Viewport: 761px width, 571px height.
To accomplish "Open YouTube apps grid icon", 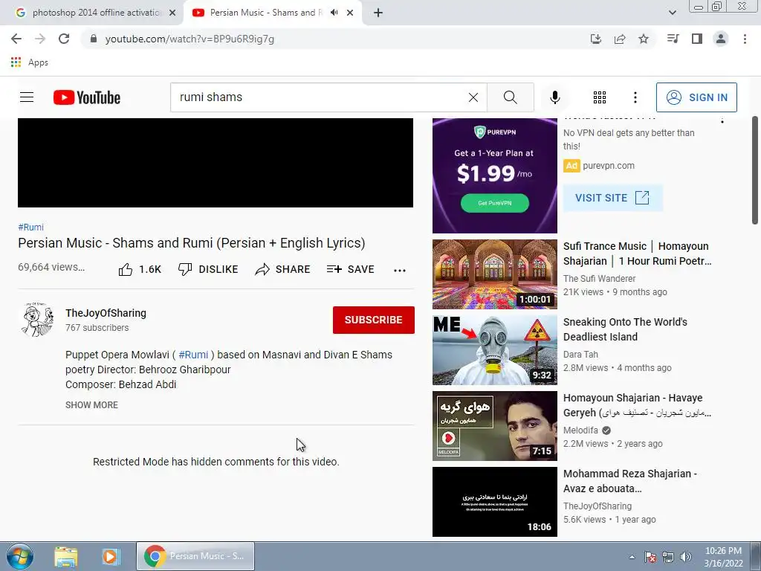I will coord(600,97).
